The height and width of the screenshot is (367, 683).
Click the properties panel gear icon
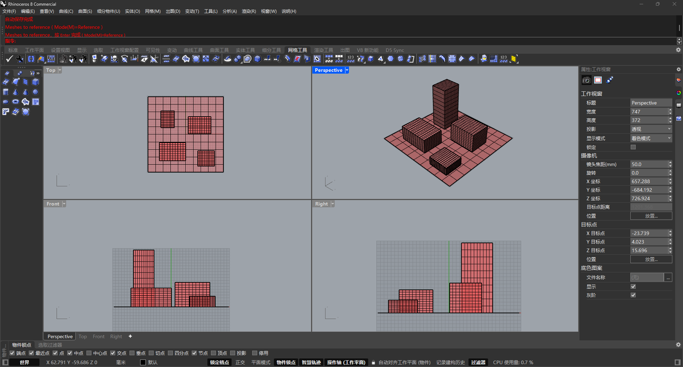[x=678, y=70]
